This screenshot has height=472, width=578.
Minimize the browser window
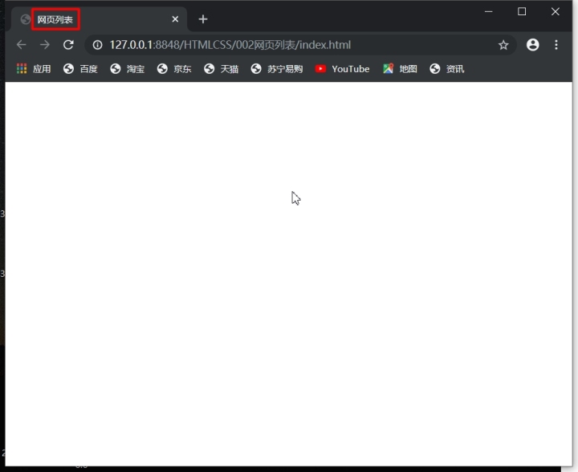(488, 12)
